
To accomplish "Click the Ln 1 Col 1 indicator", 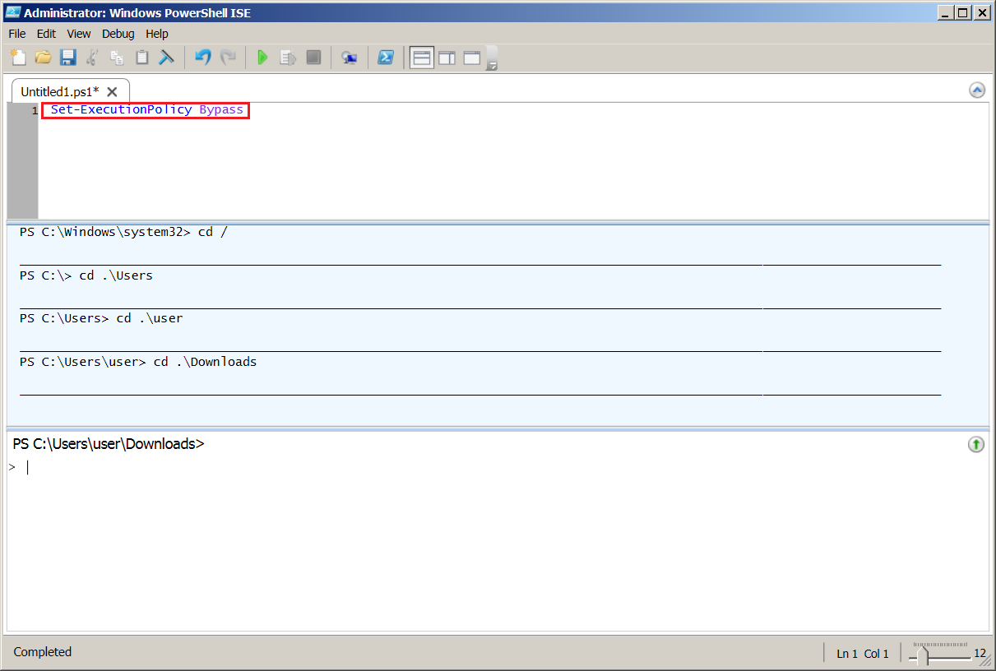I will click(863, 654).
